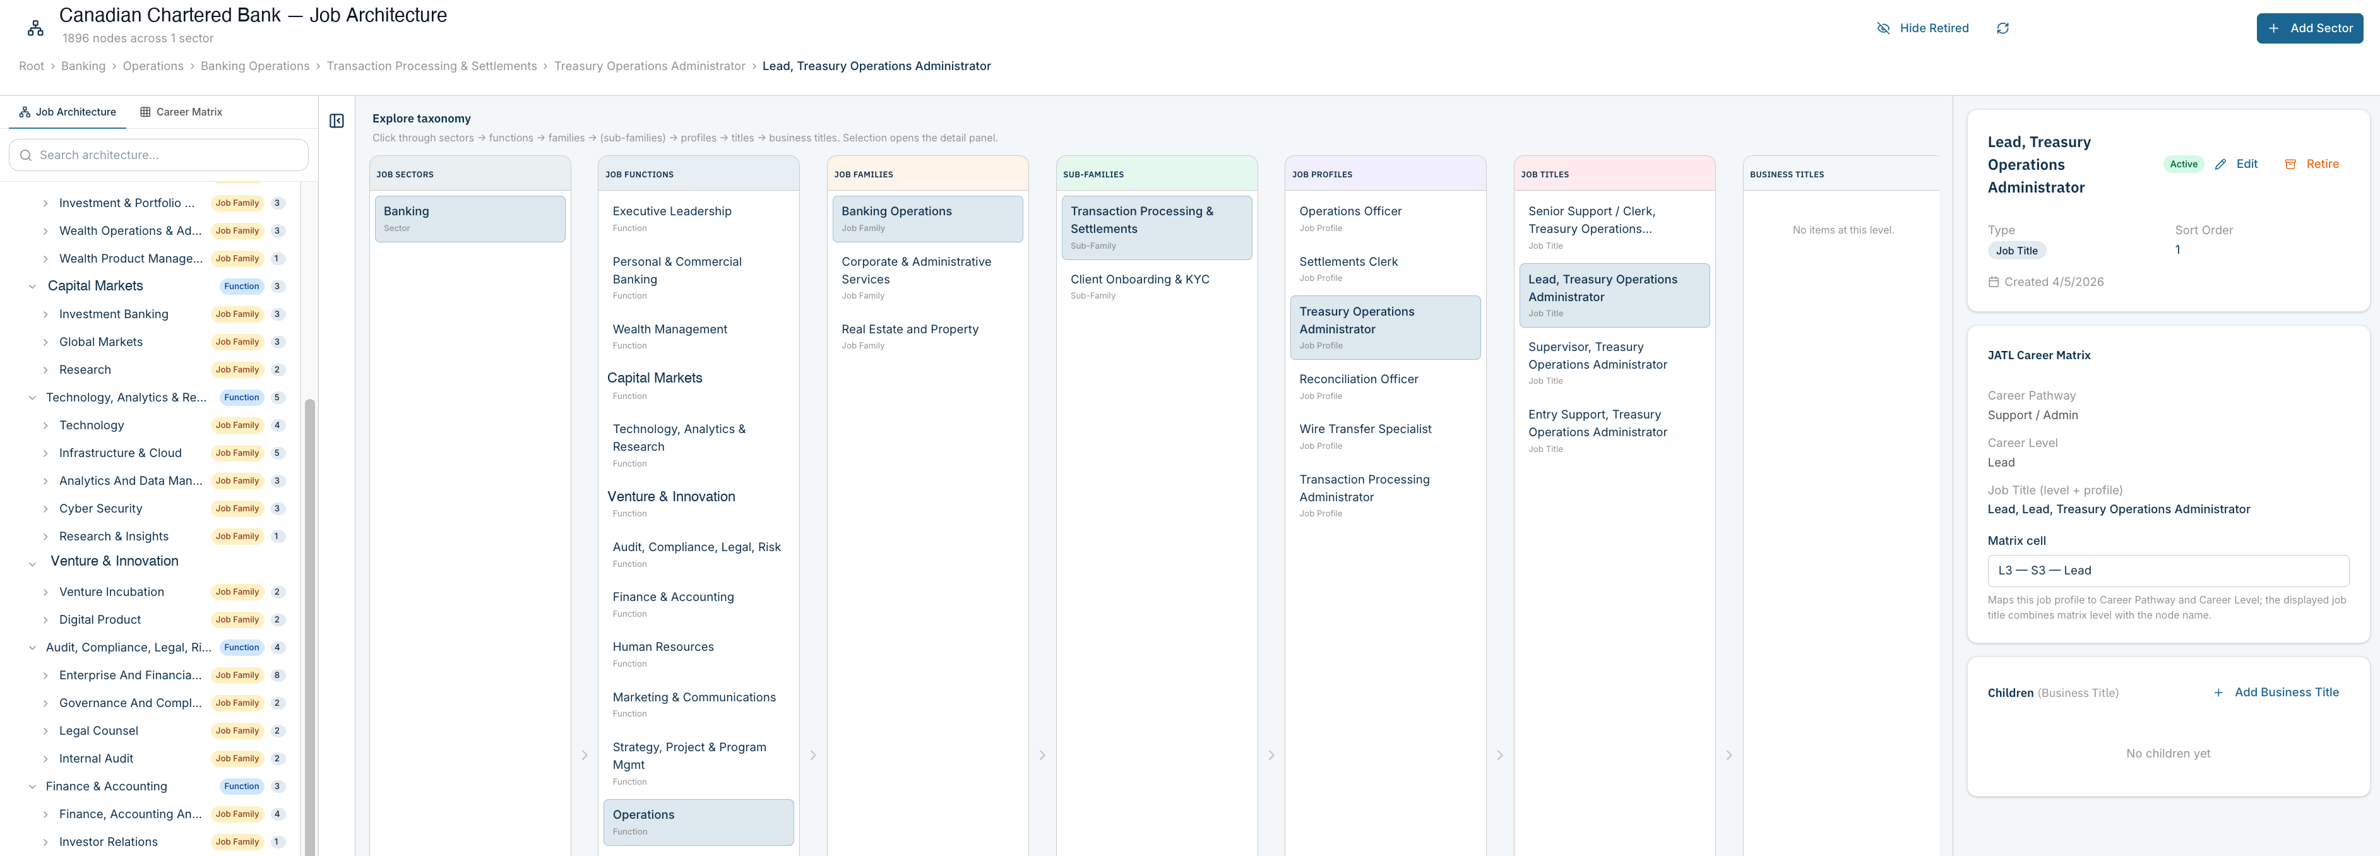Collapse the Venture & Innovation tree node
Image resolution: width=2380 pixels, height=856 pixels.
tap(32, 564)
